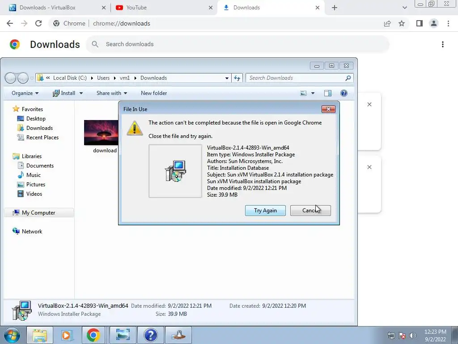The height and width of the screenshot is (344, 458).
Task: Open Videos library
Action: 34,193
